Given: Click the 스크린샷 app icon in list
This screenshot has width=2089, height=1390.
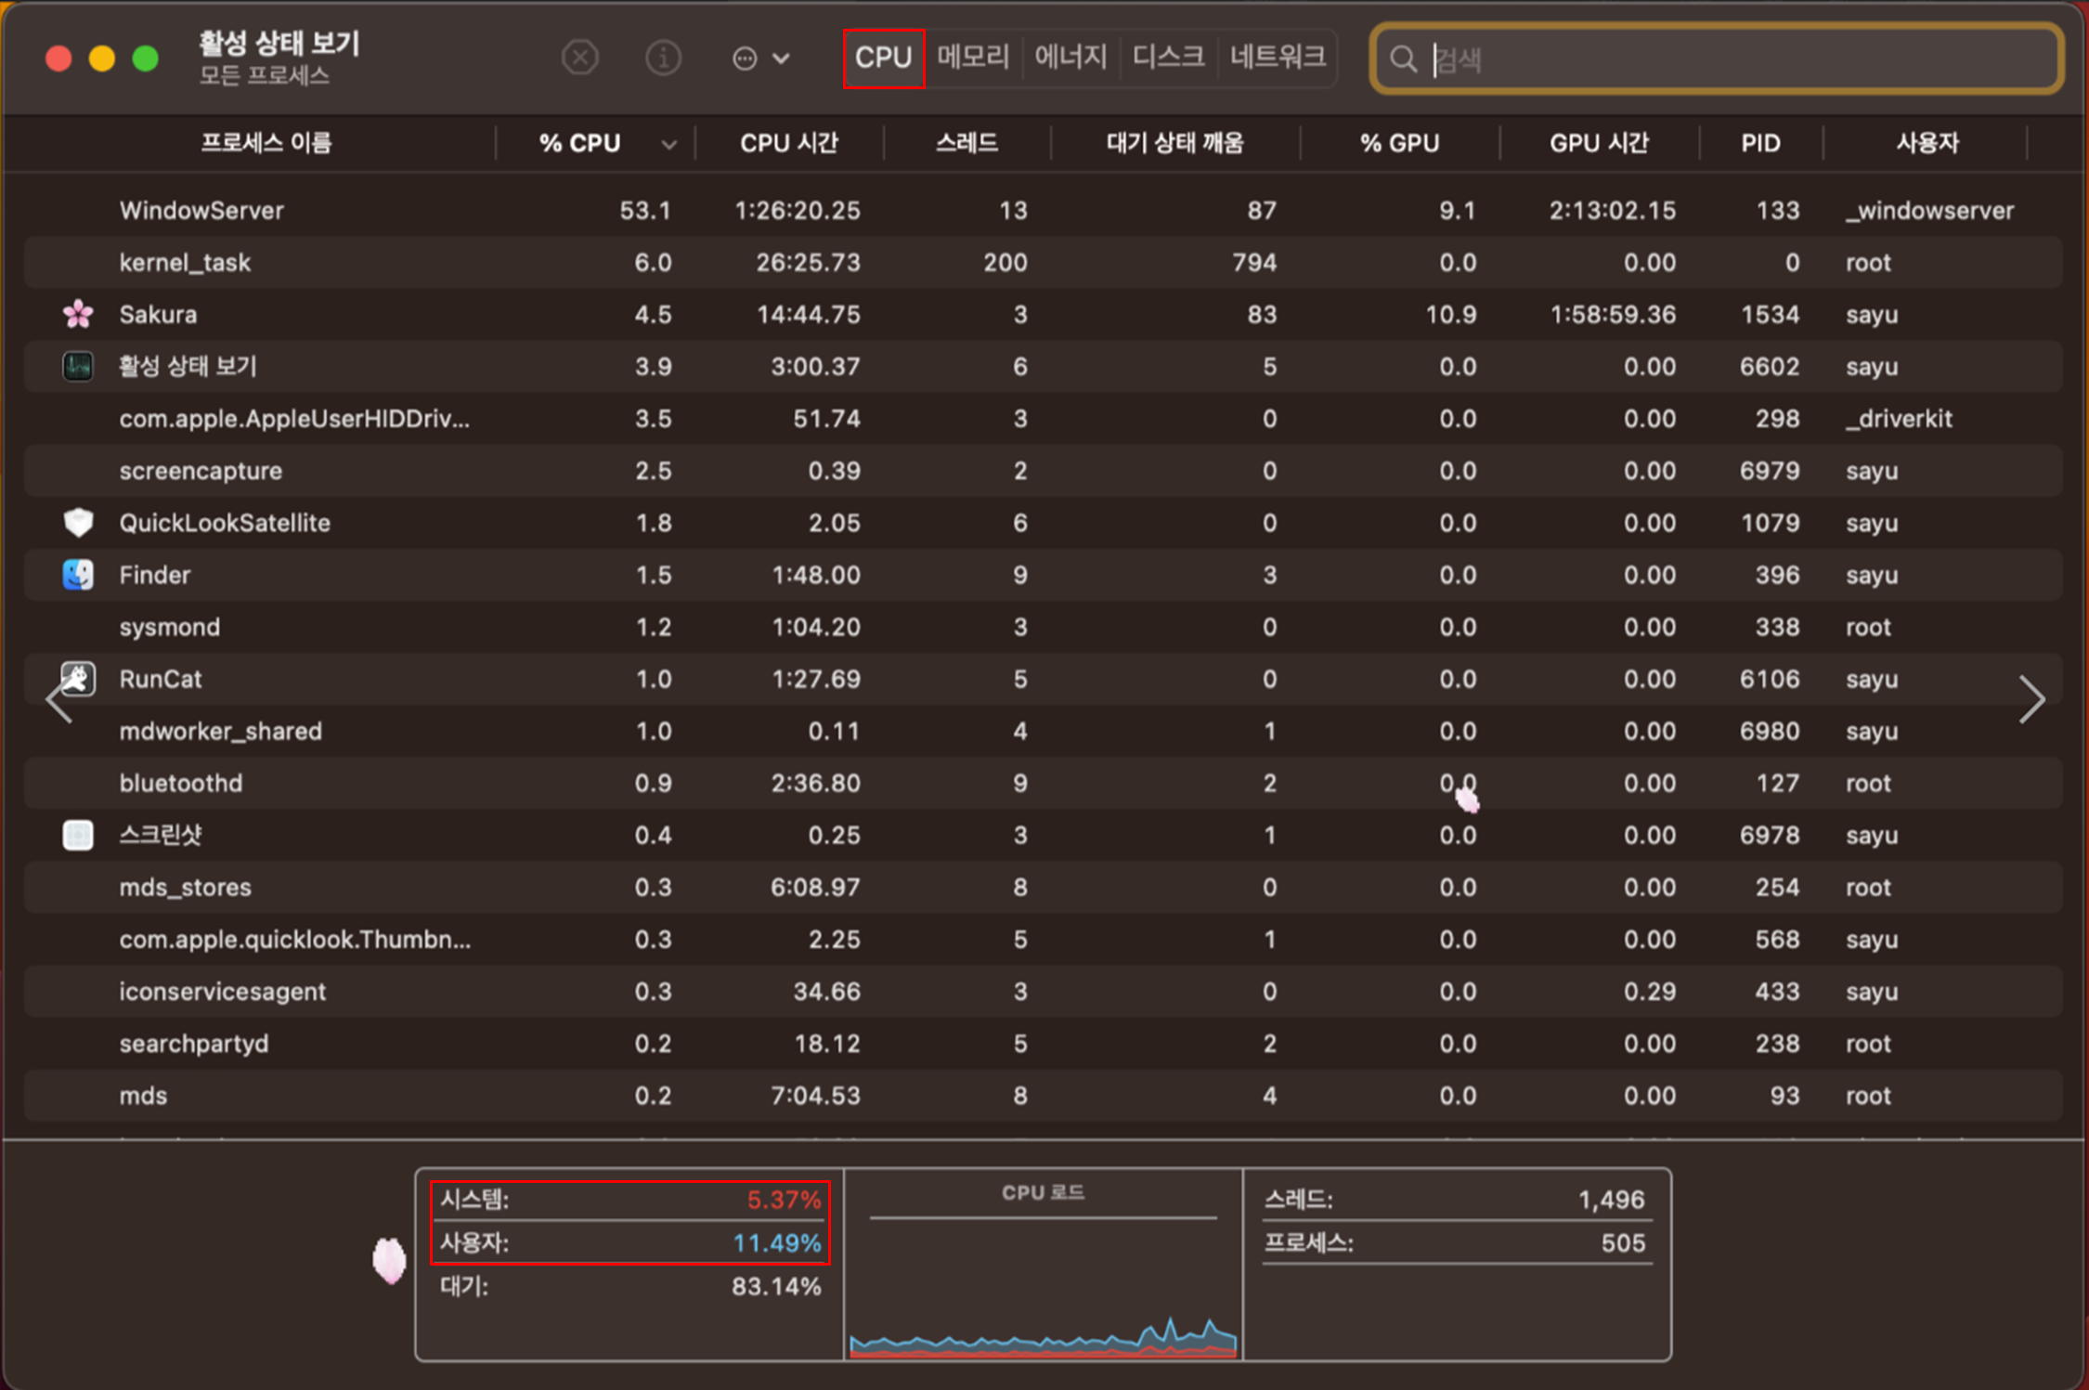Looking at the screenshot, I should pos(78,835).
